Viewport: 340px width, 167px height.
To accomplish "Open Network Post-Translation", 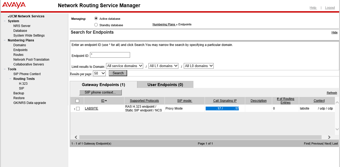I will [x=31, y=60].
